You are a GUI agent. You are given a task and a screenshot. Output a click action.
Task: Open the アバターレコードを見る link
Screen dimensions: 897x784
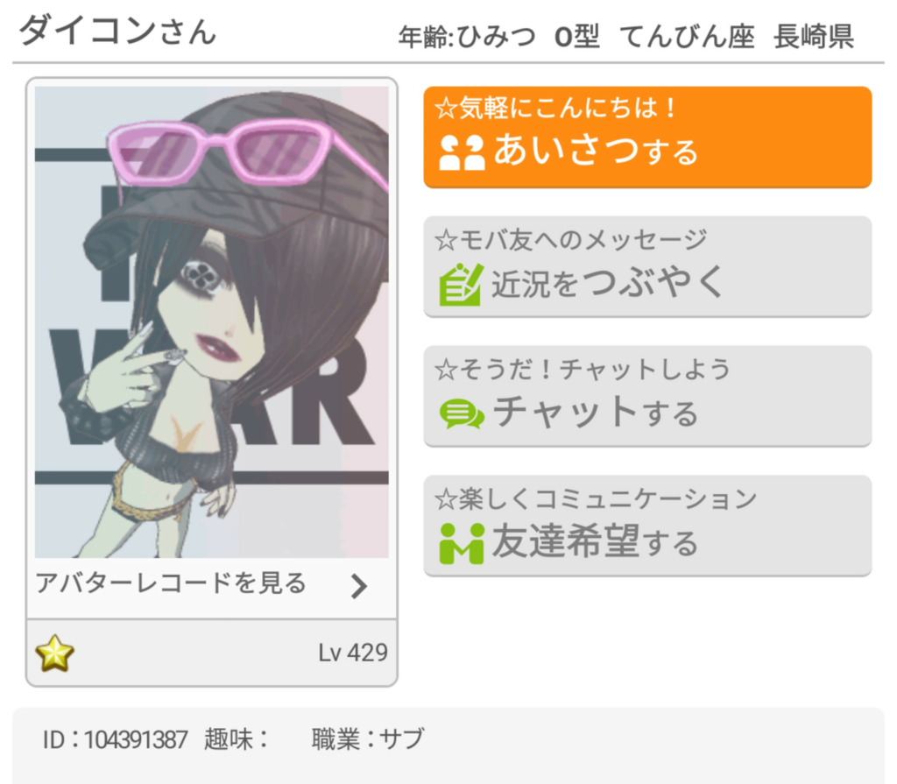pos(212,586)
